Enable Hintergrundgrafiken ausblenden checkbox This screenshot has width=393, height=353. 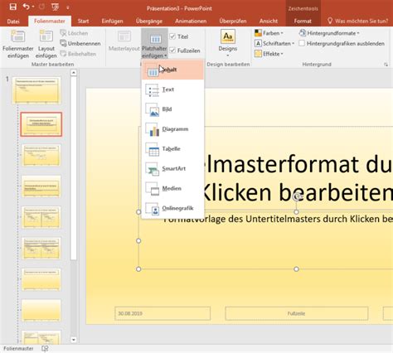[x=302, y=43]
